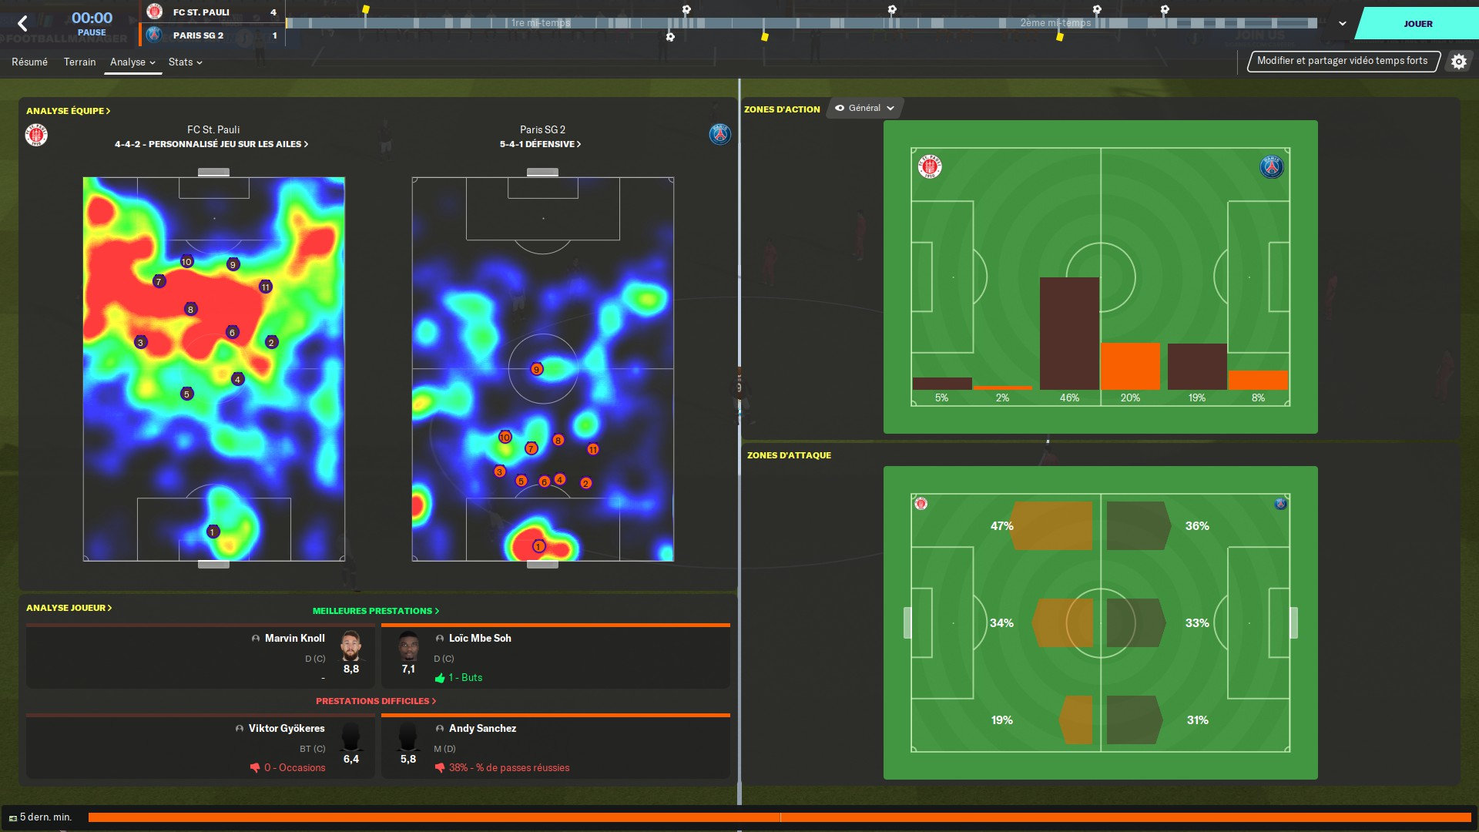The image size is (1479, 832).
Task: Switch to the Résumé tab
Action: point(29,62)
